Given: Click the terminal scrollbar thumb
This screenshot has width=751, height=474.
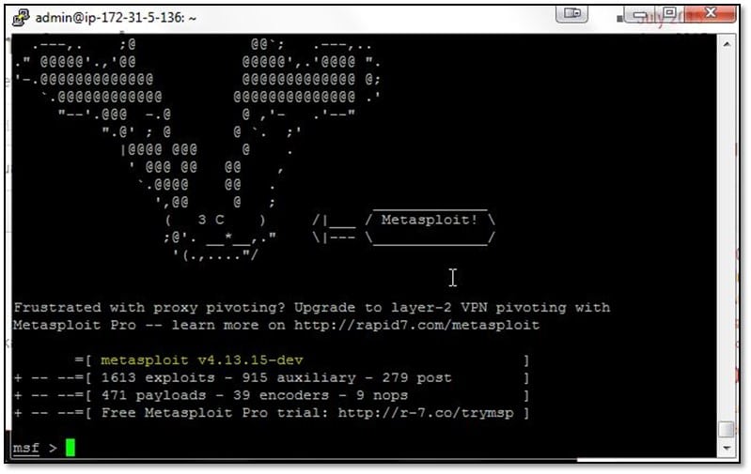Looking at the screenshot, I should [727, 429].
